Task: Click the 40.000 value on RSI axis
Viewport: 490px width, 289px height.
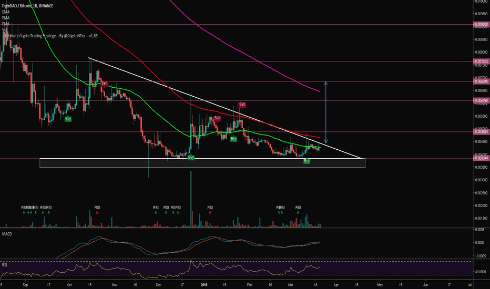Action: pos(480,272)
